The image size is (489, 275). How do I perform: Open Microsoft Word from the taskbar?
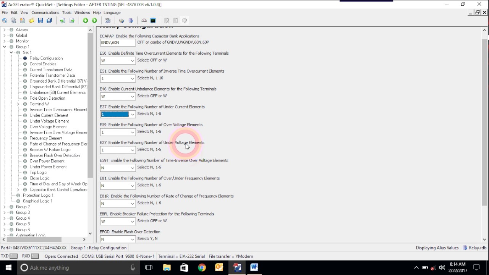[x=254, y=268]
